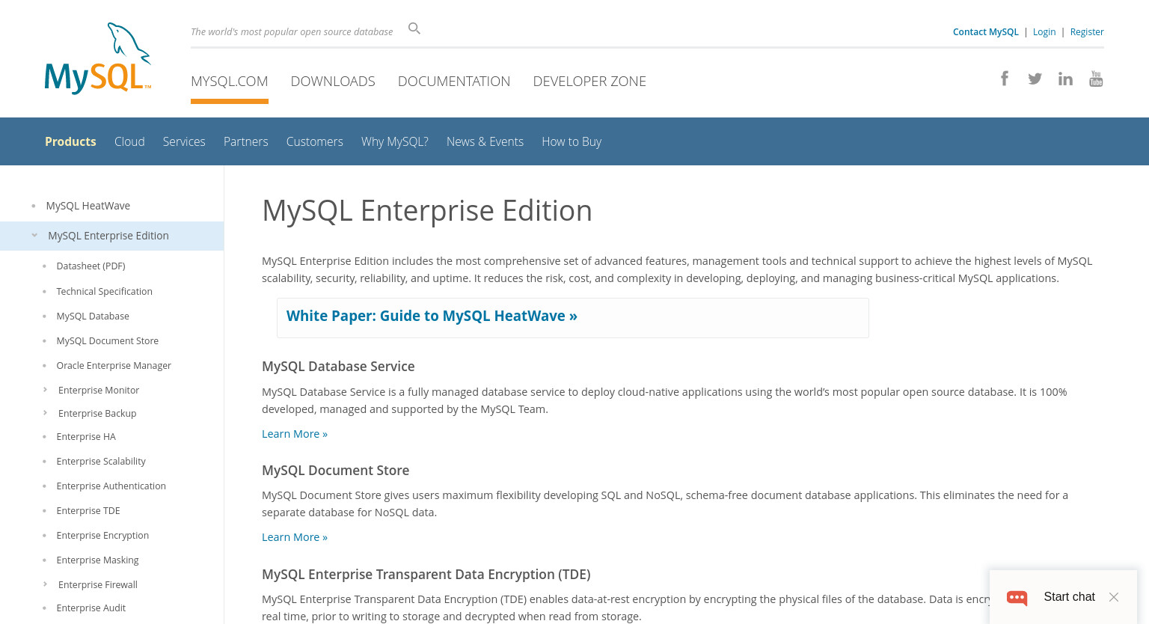Open the Cloud menu item
This screenshot has height=624, width=1149.
(129, 141)
